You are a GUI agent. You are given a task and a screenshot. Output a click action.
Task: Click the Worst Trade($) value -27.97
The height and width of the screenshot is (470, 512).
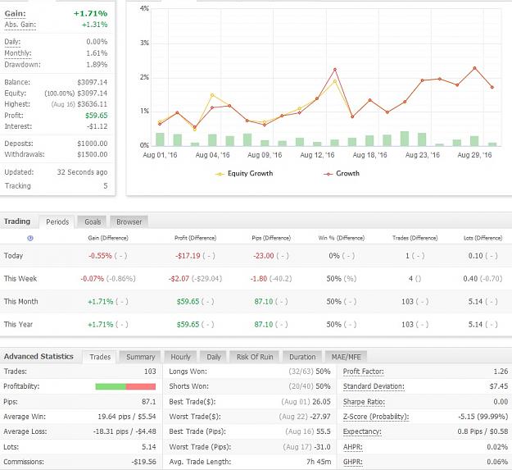coord(320,417)
